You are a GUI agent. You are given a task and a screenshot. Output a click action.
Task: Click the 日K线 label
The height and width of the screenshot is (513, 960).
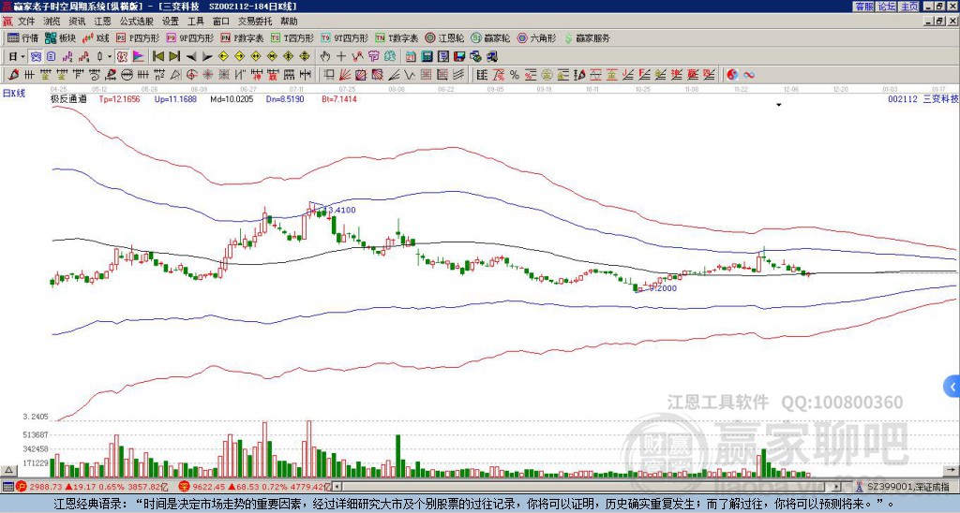click(14, 93)
